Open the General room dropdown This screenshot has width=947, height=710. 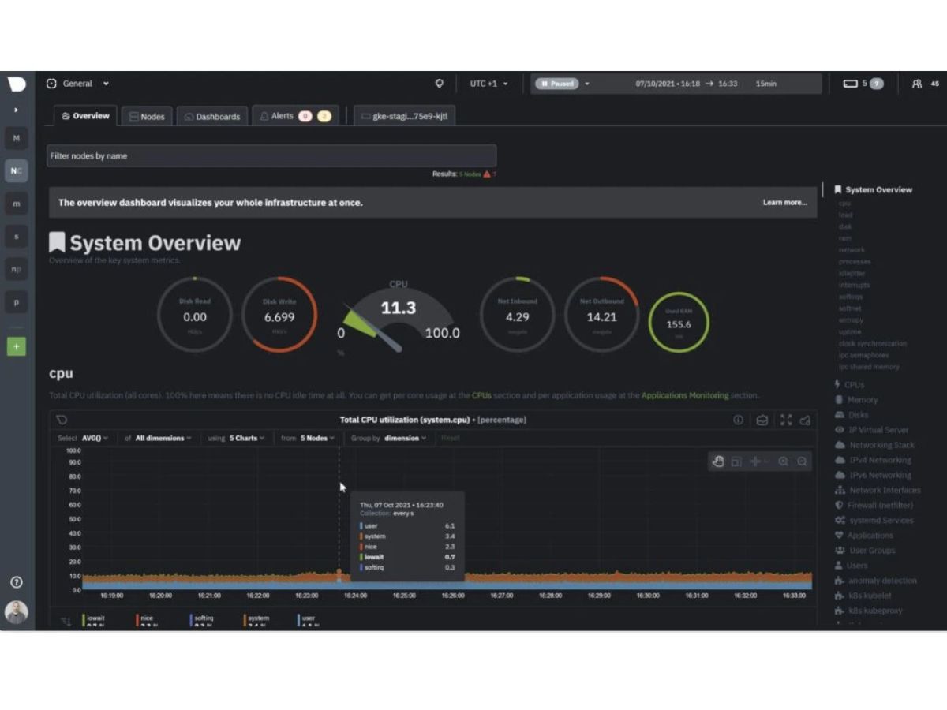[x=77, y=84]
